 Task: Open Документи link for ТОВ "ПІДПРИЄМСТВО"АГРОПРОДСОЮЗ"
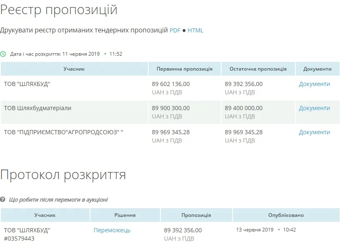click(x=315, y=132)
